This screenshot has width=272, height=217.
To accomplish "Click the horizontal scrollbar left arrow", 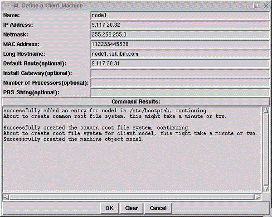I will 5,197.
